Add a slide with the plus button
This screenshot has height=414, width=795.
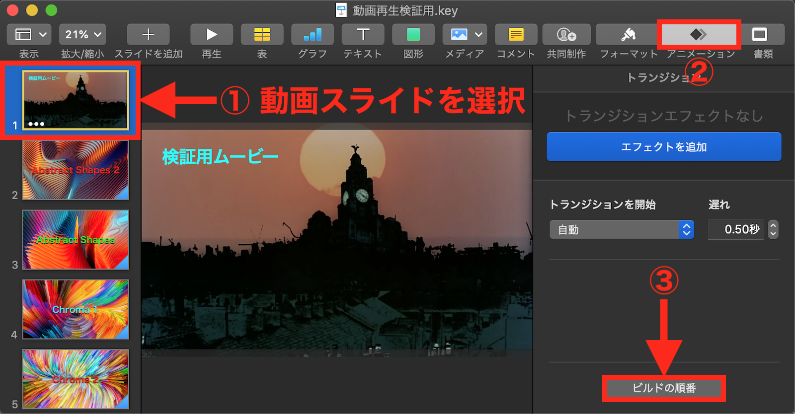tap(148, 34)
